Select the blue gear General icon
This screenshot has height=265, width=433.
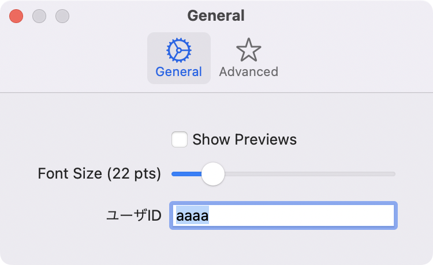click(178, 50)
